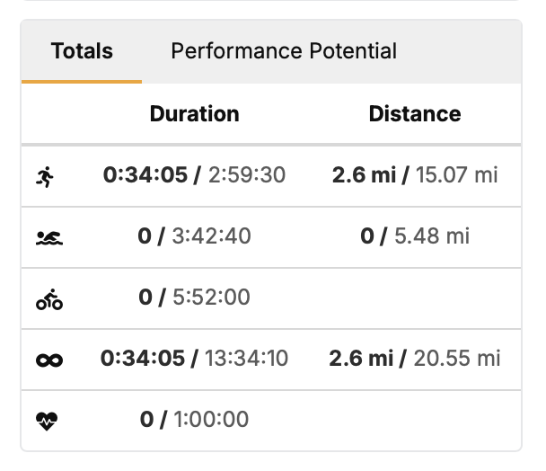Image resolution: width=546 pixels, height=471 pixels.
Task: Click the heart row duration 0 / 1:00:00
Action: 194,419
